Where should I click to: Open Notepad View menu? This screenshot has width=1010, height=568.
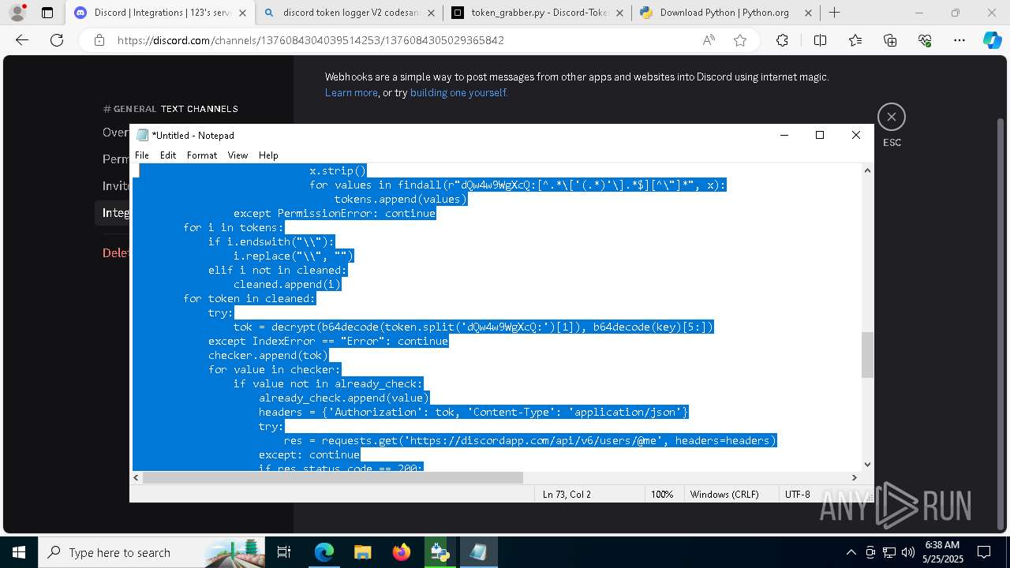238,155
